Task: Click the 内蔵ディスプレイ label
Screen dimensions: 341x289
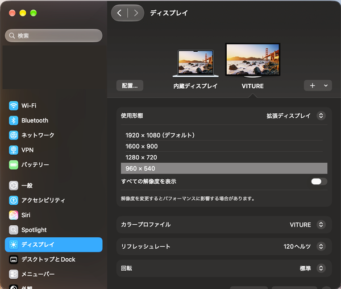Action: click(196, 86)
